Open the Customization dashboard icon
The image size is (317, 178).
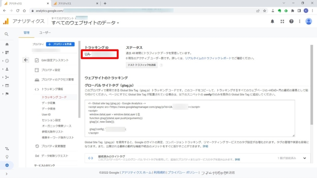(x=7, y=53)
